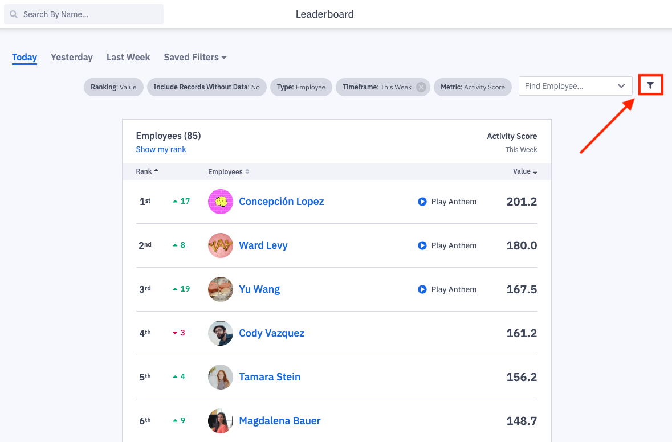This screenshot has width=672, height=442.
Task: Click the Show my rank link
Action: (x=161, y=149)
